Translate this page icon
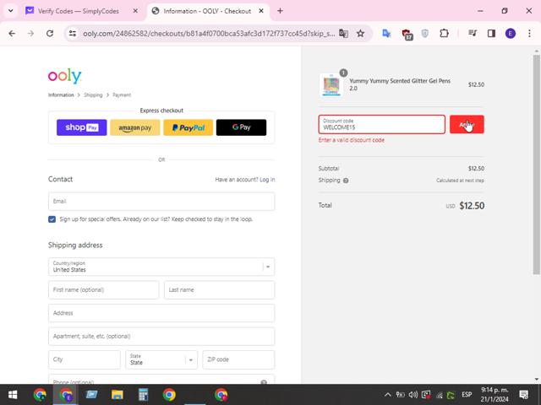 pos(343,34)
